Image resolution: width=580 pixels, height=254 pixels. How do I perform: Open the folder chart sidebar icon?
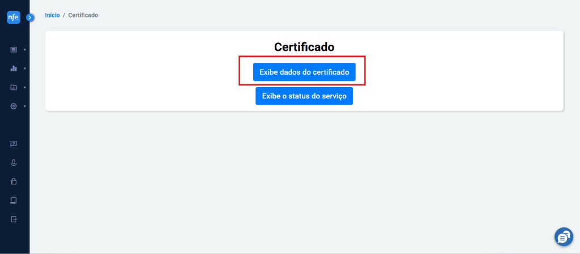14,88
